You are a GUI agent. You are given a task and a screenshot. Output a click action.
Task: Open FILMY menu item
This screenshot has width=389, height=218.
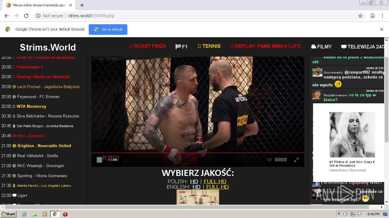coord(321,47)
